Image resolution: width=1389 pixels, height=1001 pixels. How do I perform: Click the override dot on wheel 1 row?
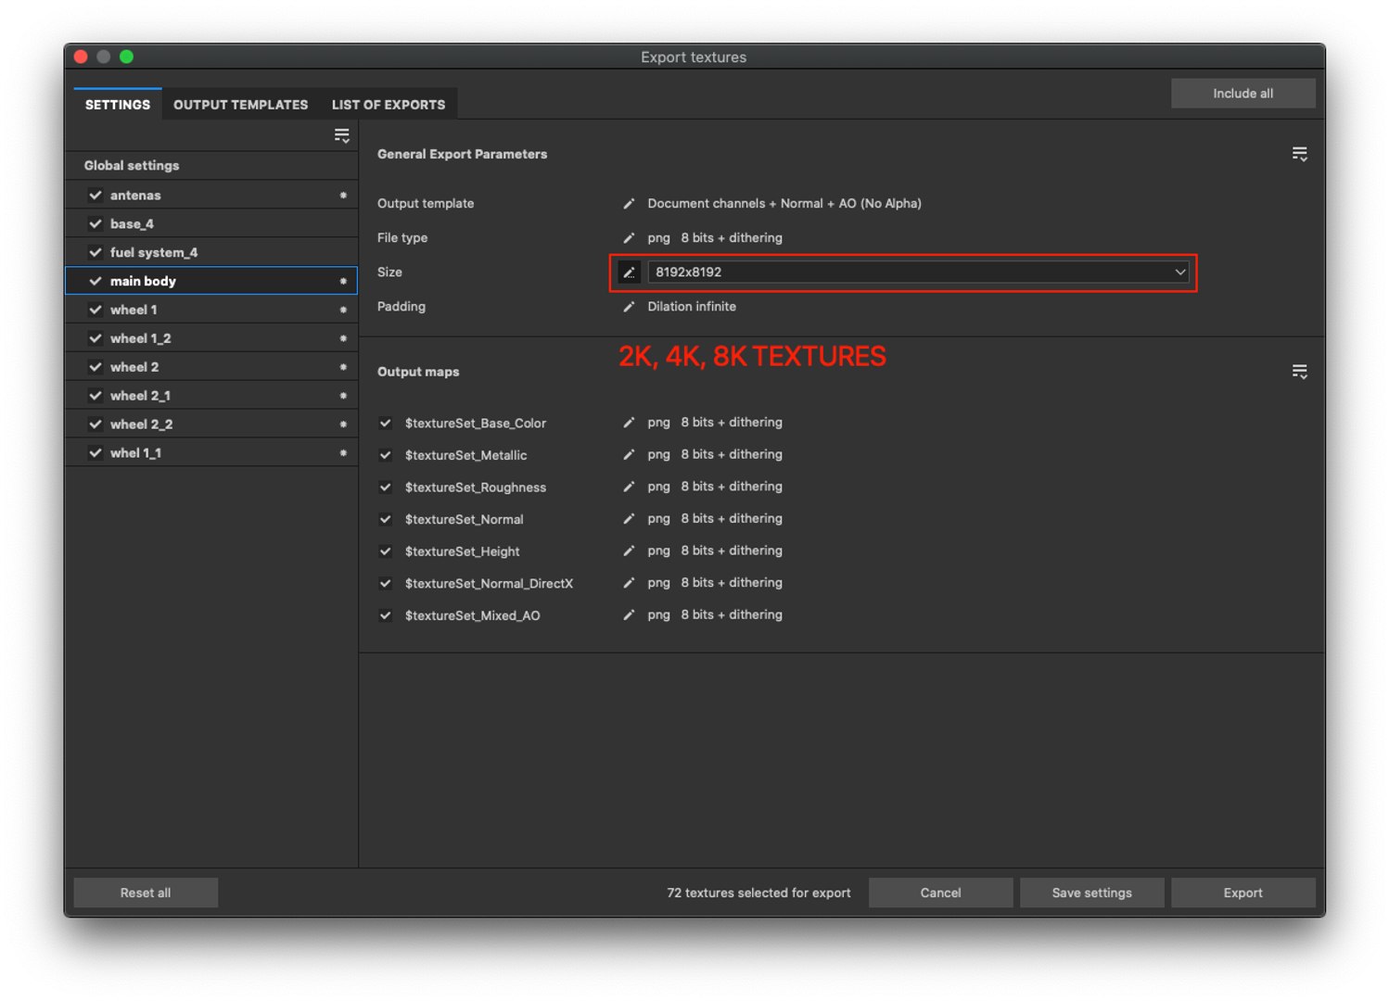[x=343, y=310]
